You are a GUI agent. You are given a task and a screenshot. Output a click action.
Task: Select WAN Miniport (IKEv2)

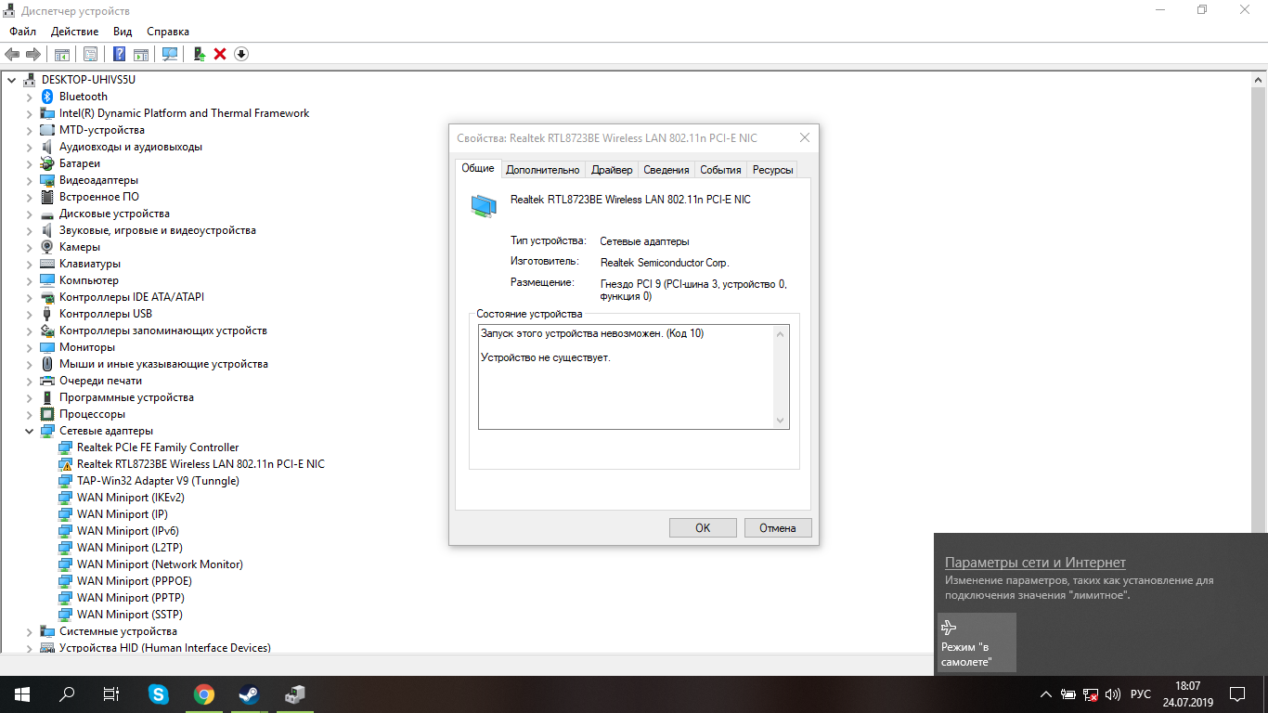click(x=131, y=498)
